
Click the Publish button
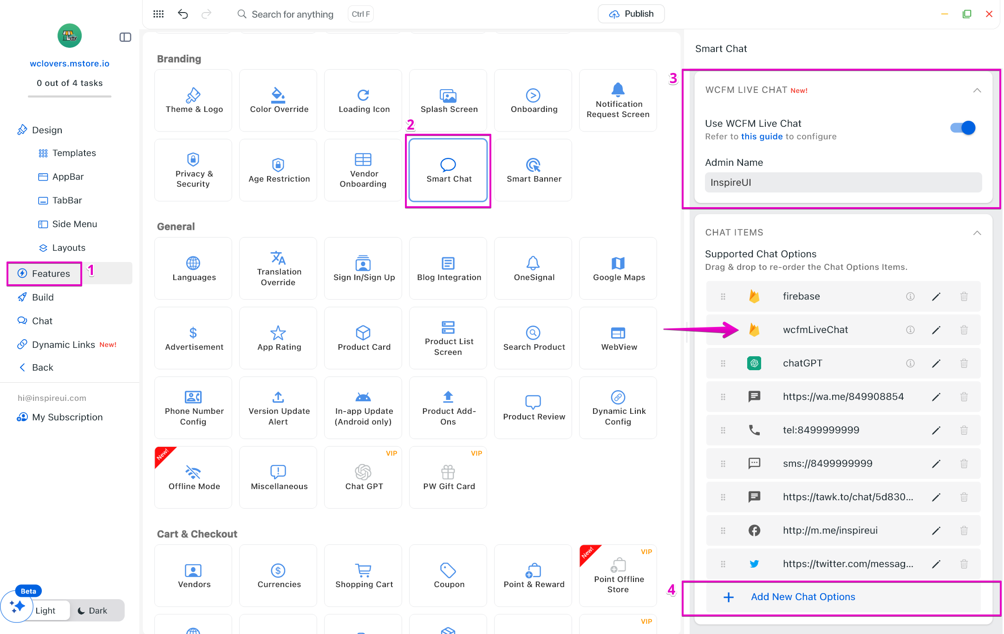point(631,14)
